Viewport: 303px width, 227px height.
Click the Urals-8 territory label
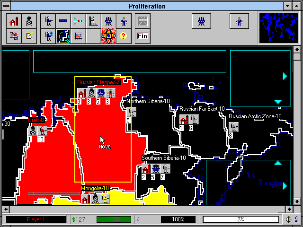(36, 120)
